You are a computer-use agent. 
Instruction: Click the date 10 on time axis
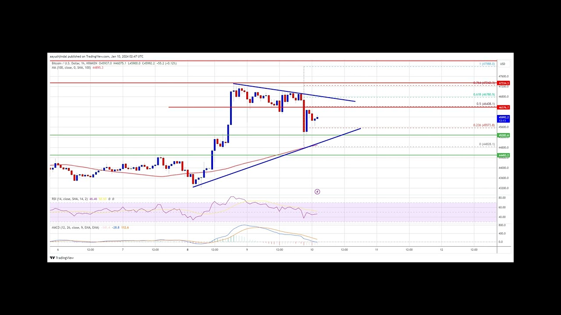[312, 249]
